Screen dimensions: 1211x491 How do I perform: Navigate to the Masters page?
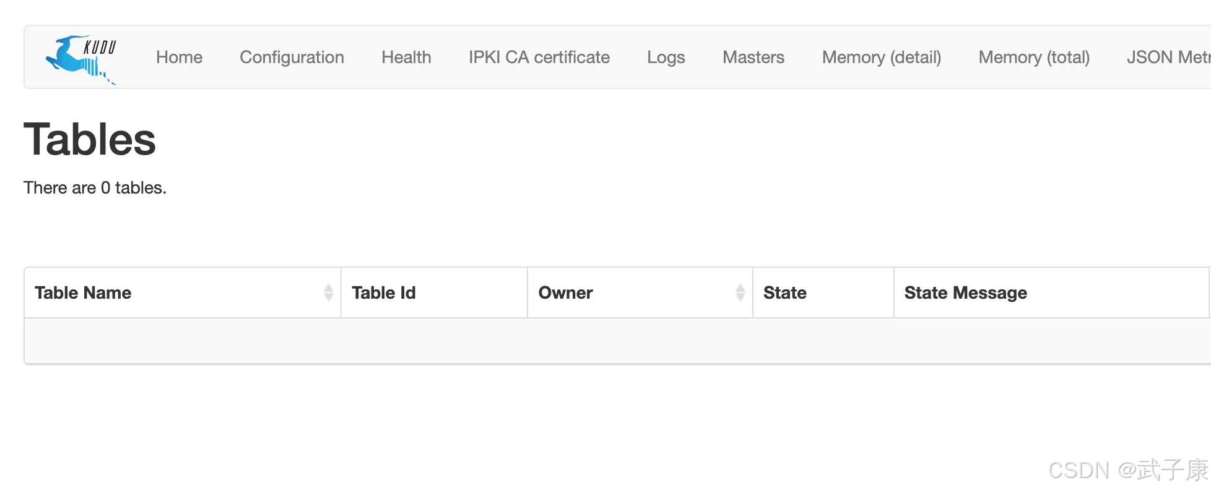[x=753, y=58]
